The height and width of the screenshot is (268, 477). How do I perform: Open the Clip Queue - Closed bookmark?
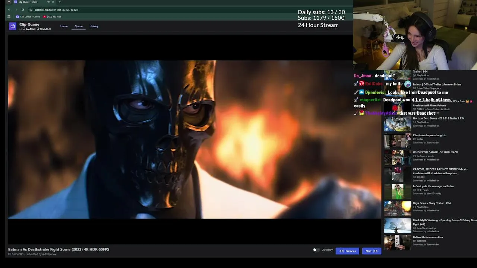coord(28,17)
